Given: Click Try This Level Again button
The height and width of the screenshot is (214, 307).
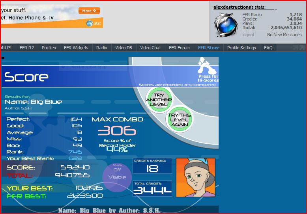Looking at the screenshot, I should coord(179,119).
